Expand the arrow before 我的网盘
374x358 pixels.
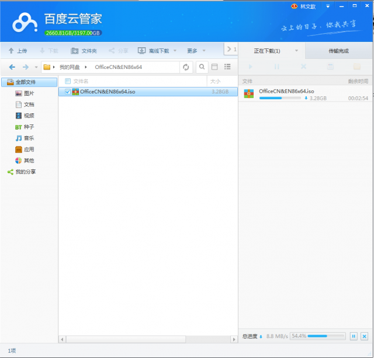coord(54,67)
